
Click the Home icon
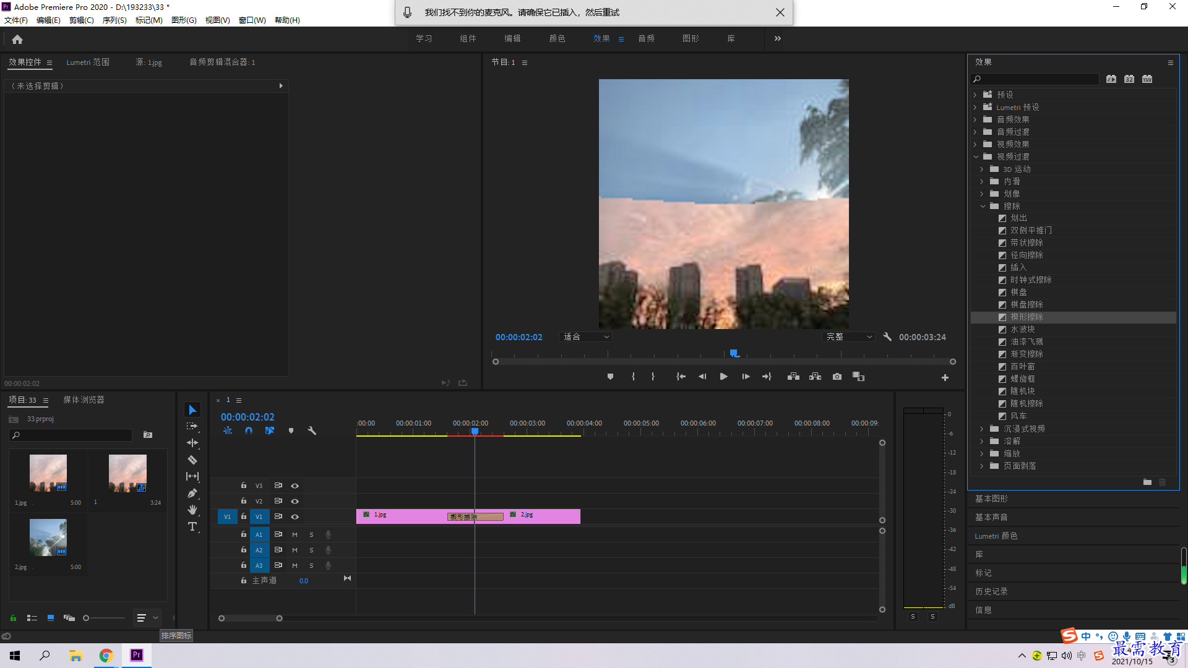[x=17, y=39]
